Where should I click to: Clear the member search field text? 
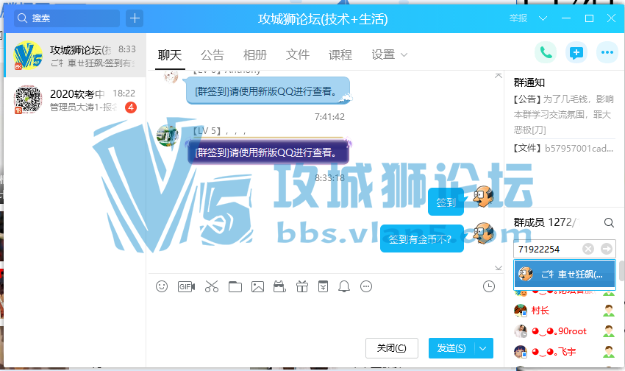pos(587,249)
